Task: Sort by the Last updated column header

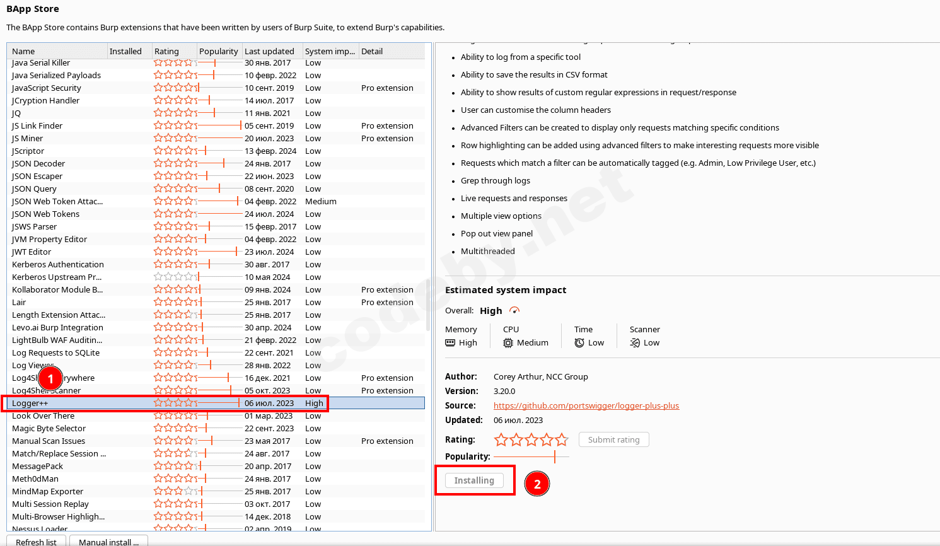Action: 272,51
